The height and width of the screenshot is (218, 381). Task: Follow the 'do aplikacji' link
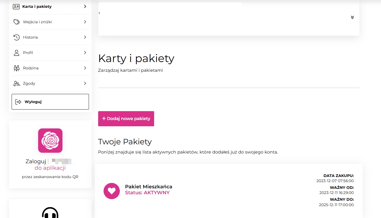click(50, 168)
